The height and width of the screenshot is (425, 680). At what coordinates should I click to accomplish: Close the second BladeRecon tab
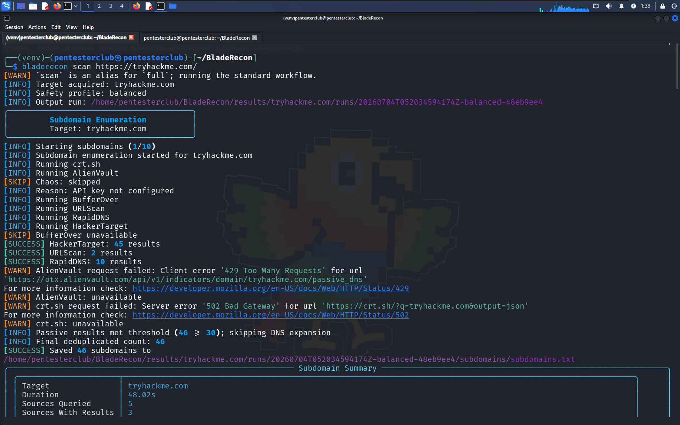tap(255, 38)
